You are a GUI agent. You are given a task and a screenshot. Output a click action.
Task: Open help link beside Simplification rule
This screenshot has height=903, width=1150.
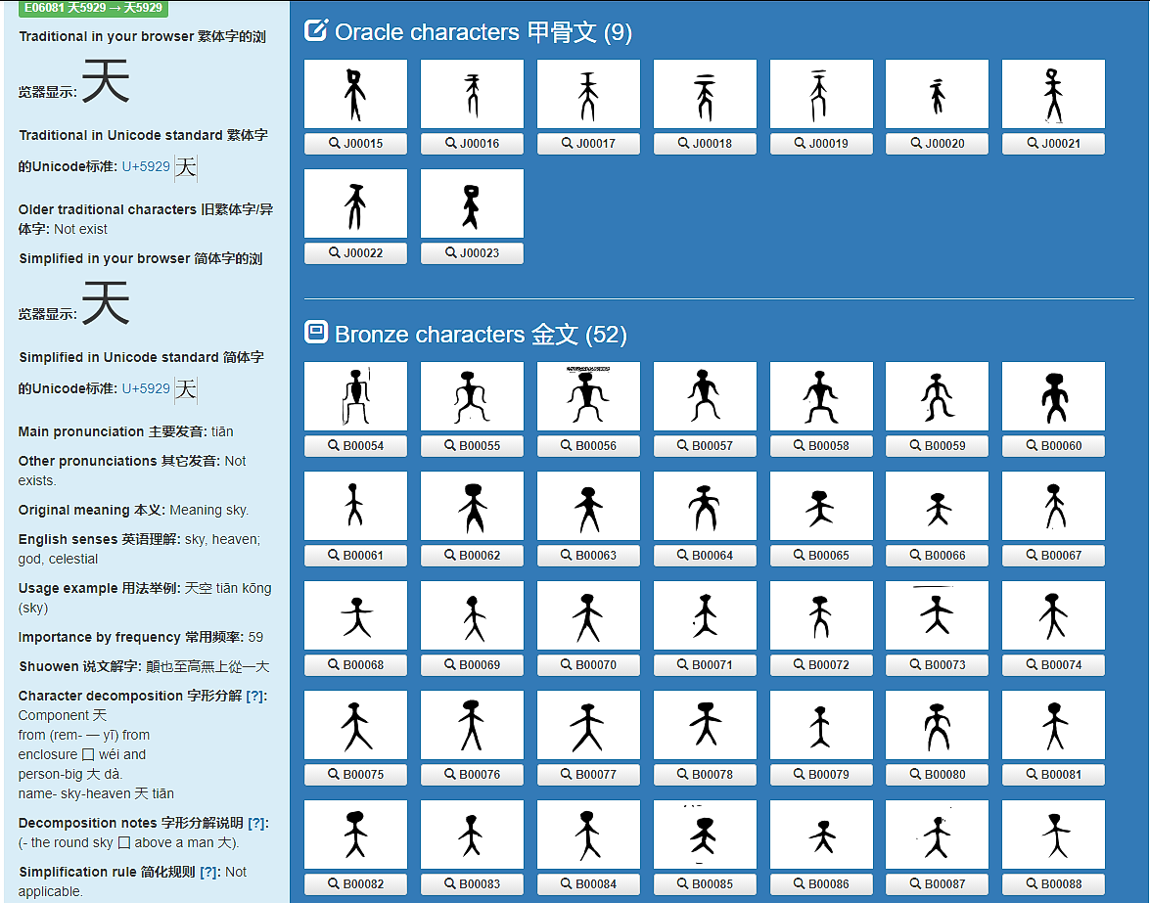coord(209,872)
